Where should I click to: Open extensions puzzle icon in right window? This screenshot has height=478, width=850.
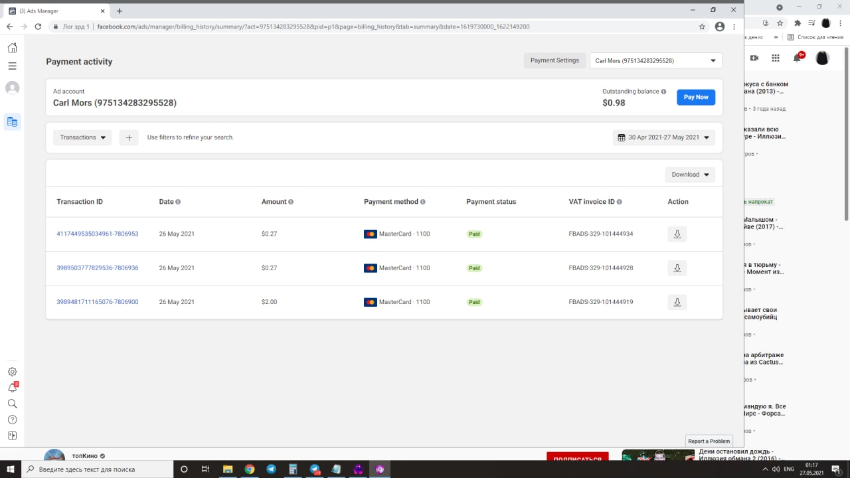pos(798,23)
